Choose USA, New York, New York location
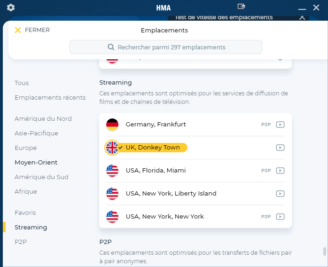The image size is (328, 267). click(x=195, y=217)
